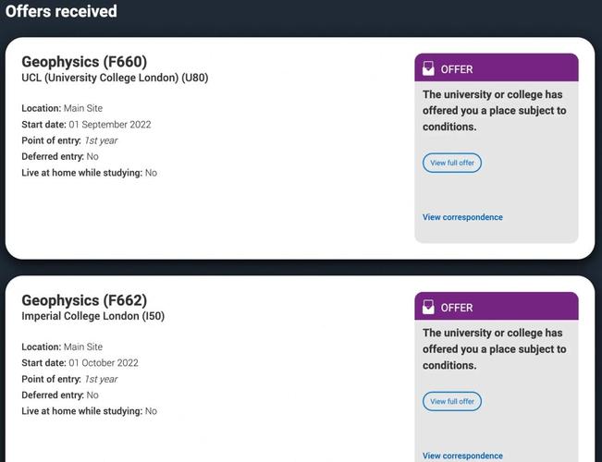View full offer for Imperial College Geophysics

(x=452, y=401)
